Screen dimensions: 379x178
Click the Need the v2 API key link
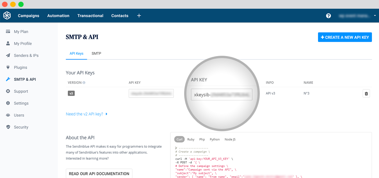84,114
